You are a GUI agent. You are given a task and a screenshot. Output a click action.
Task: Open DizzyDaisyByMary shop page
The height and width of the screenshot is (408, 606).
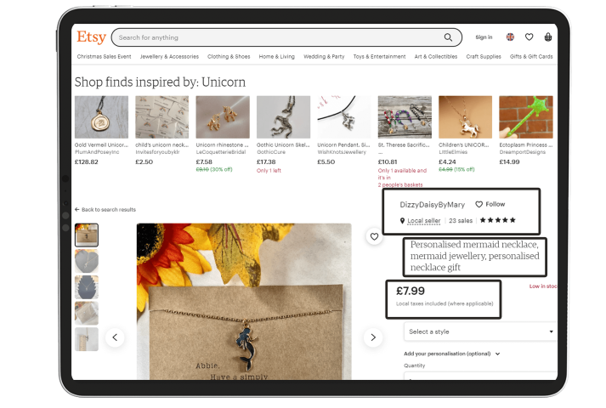pyautogui.click(x=432, y=205)
